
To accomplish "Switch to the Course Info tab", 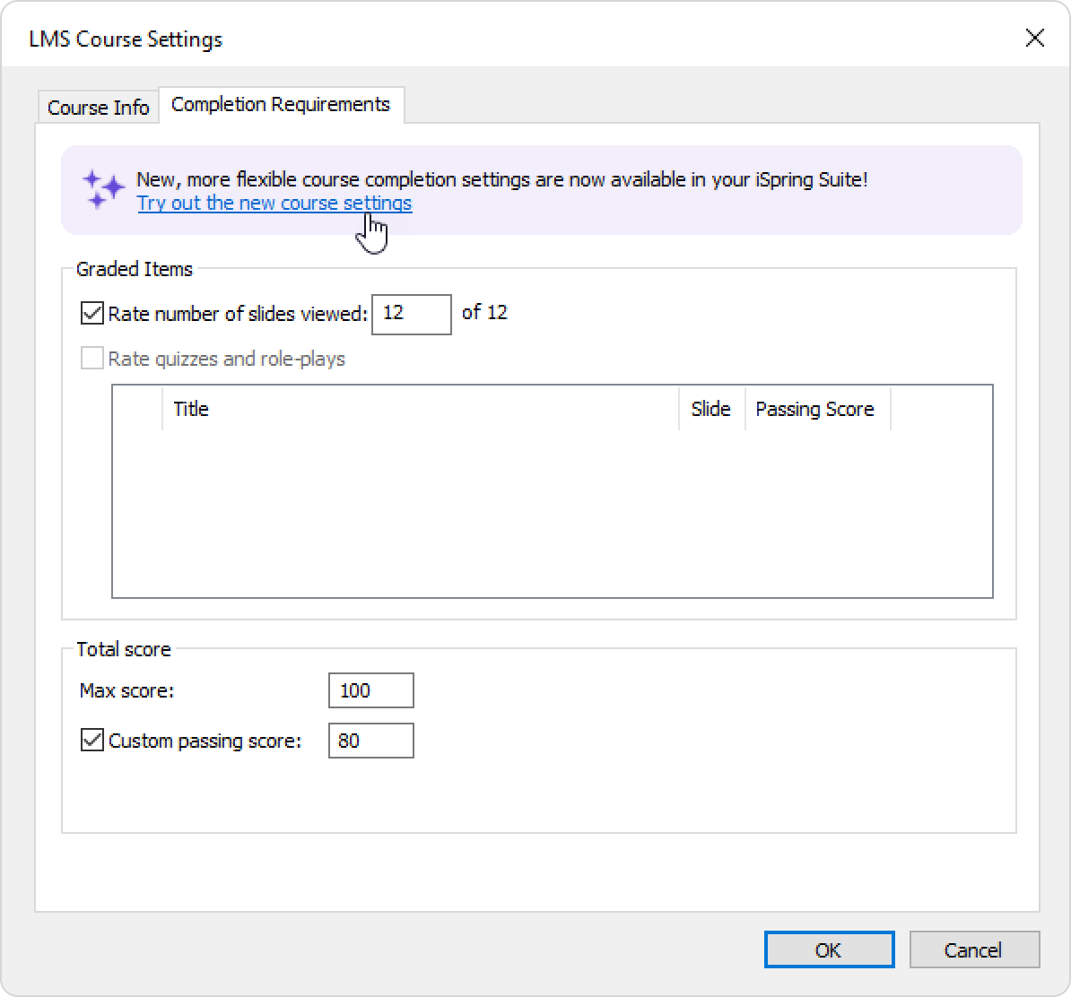I will click(x=99, y=108).
